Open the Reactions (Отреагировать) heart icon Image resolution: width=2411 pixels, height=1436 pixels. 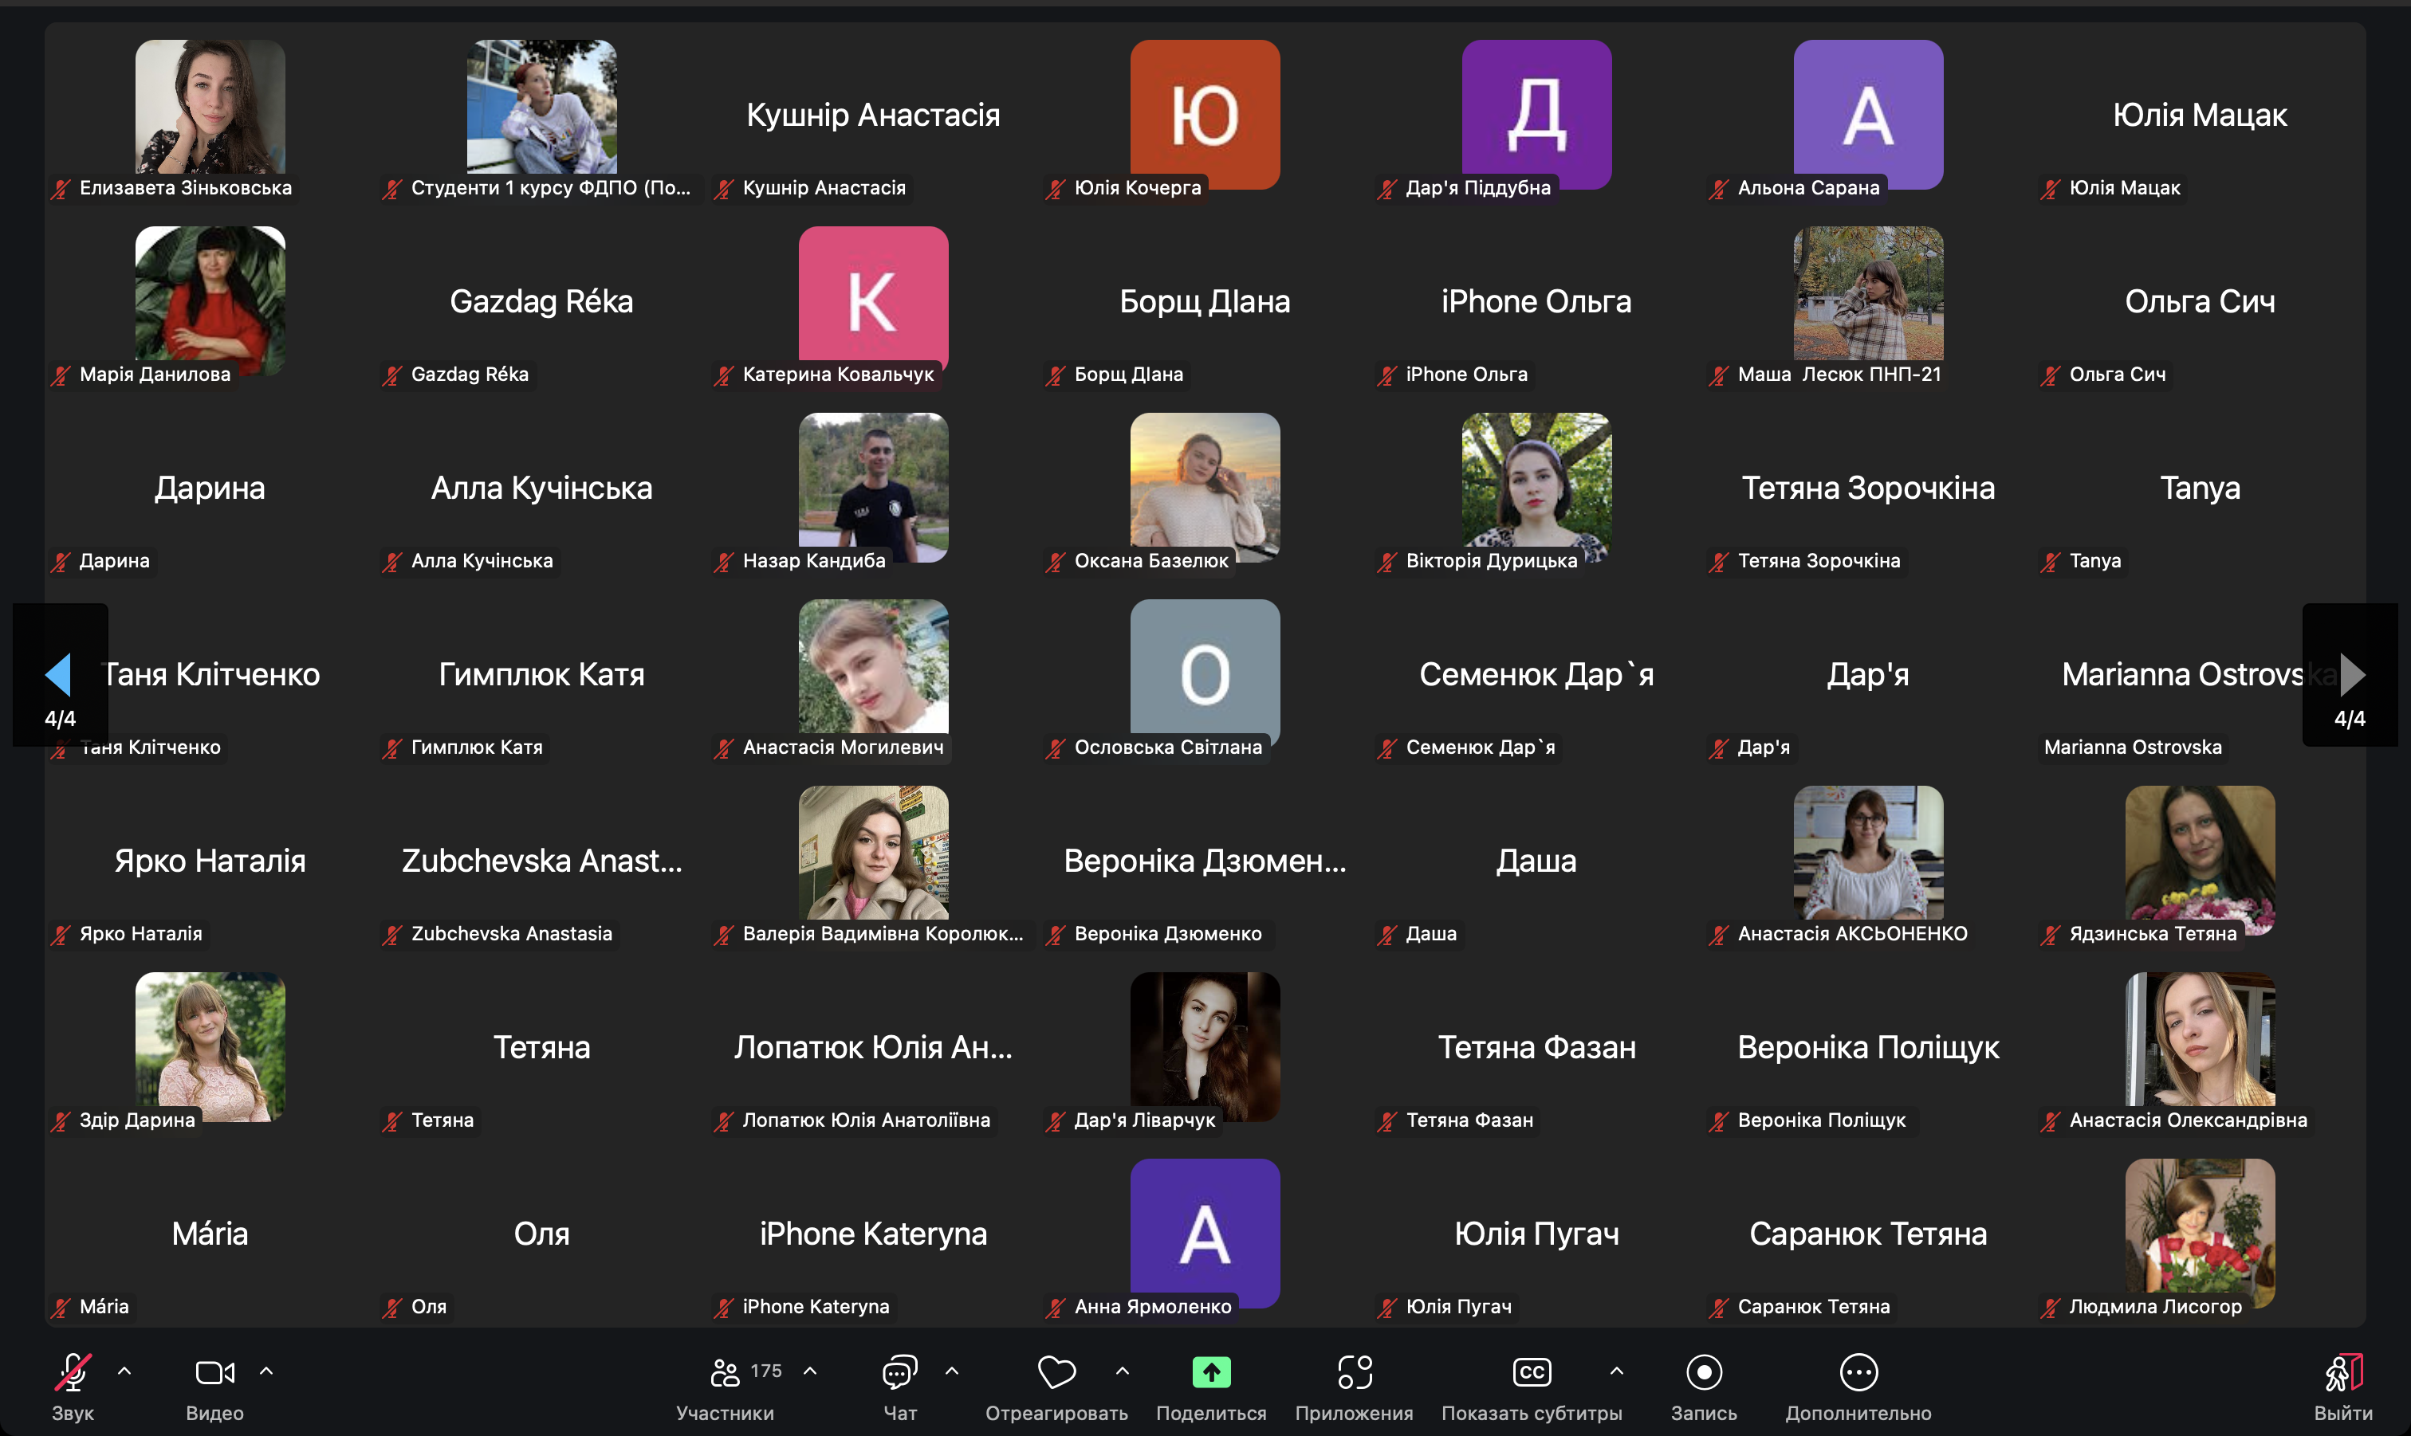[x=1056, y=1371]
